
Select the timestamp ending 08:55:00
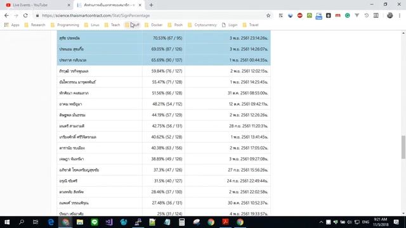coord(248,93)
